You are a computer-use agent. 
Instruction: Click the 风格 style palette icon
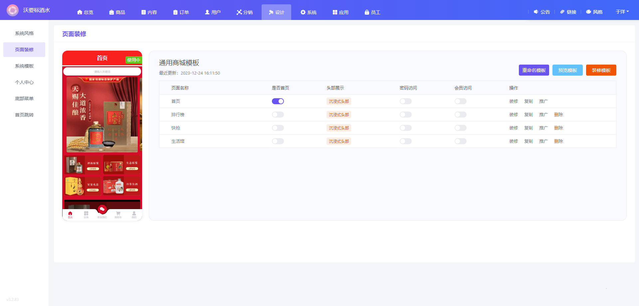pyautogui.click(x=588, y=12)
